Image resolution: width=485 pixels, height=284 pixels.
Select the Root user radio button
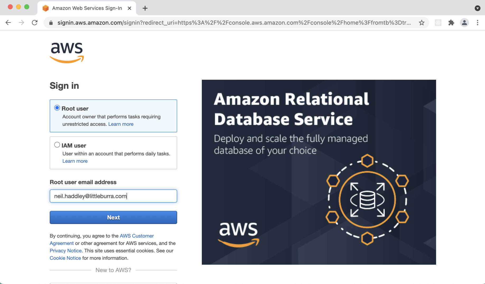pos(57,108)
